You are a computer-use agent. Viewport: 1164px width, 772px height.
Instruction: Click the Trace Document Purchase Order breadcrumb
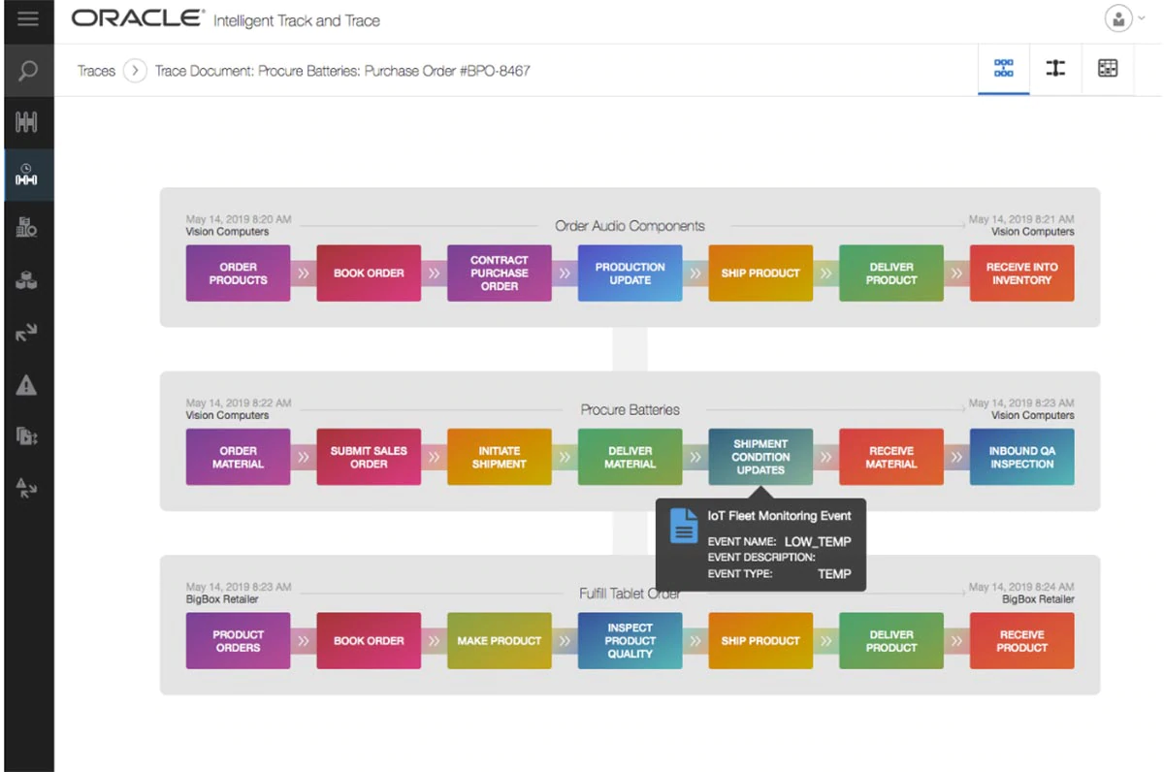pos(342,71)
